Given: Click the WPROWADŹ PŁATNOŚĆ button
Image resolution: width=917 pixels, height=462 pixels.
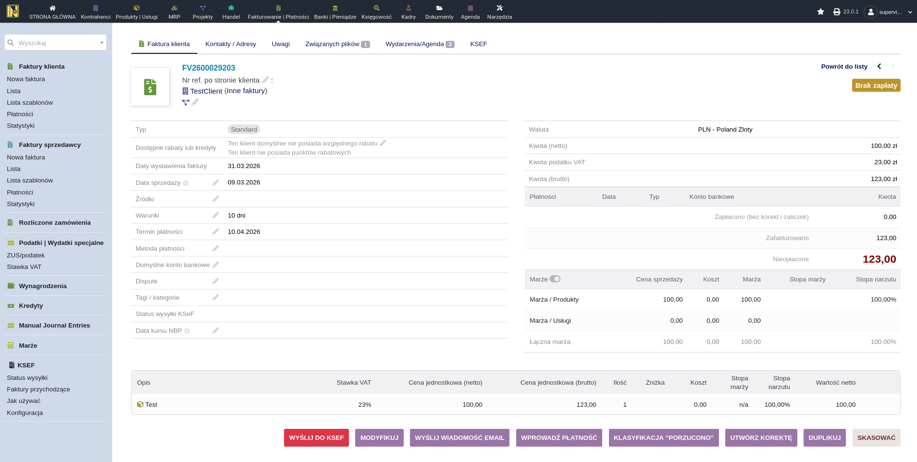Looking at the screenshot, I should click(558, 438).
